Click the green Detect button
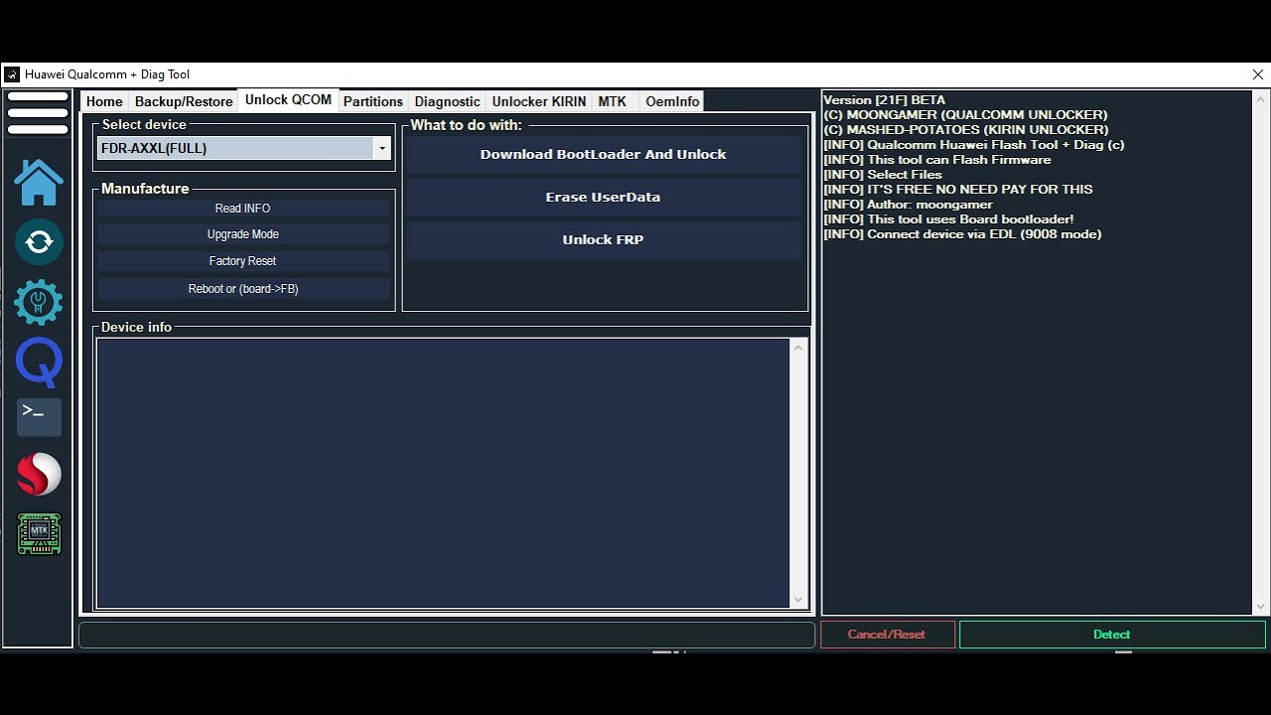Image resolution: width=1271 pixels, height=715 pixels. [x=1112, y=635]
